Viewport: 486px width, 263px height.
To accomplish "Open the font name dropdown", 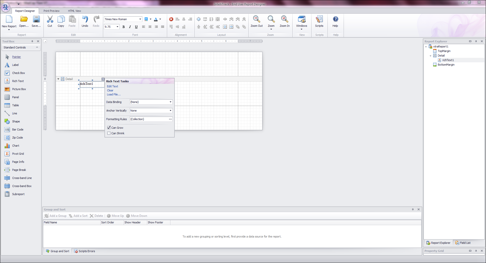I will 140,19.
